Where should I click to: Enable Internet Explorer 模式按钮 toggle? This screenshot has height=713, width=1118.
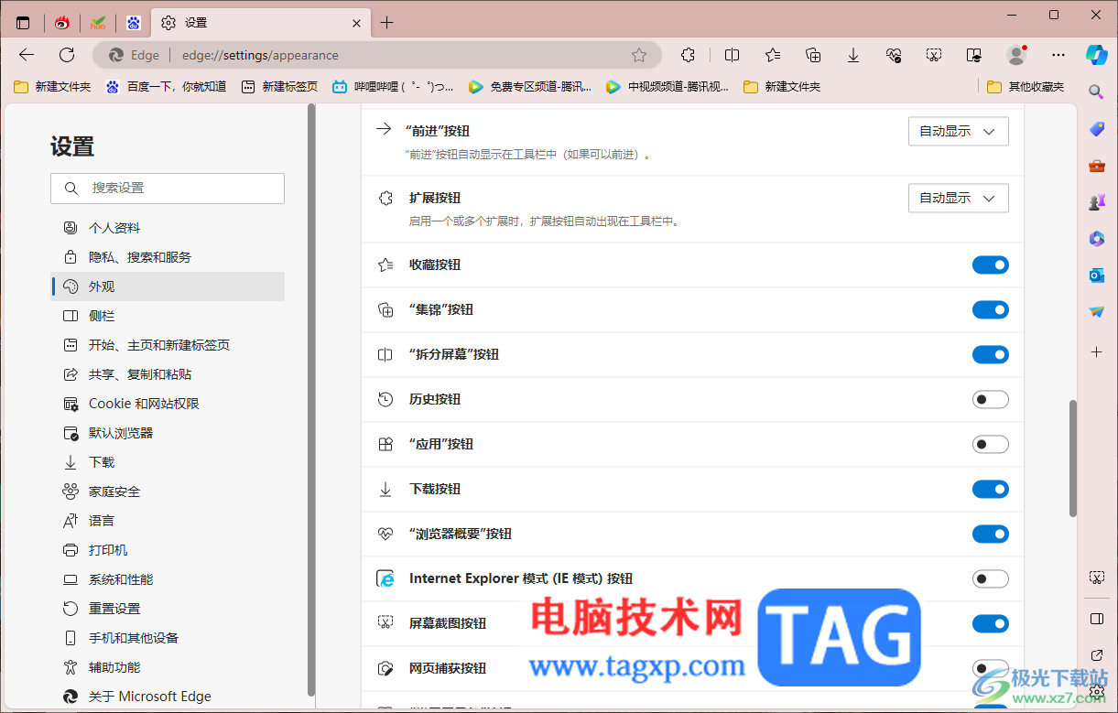click(991, 578)
